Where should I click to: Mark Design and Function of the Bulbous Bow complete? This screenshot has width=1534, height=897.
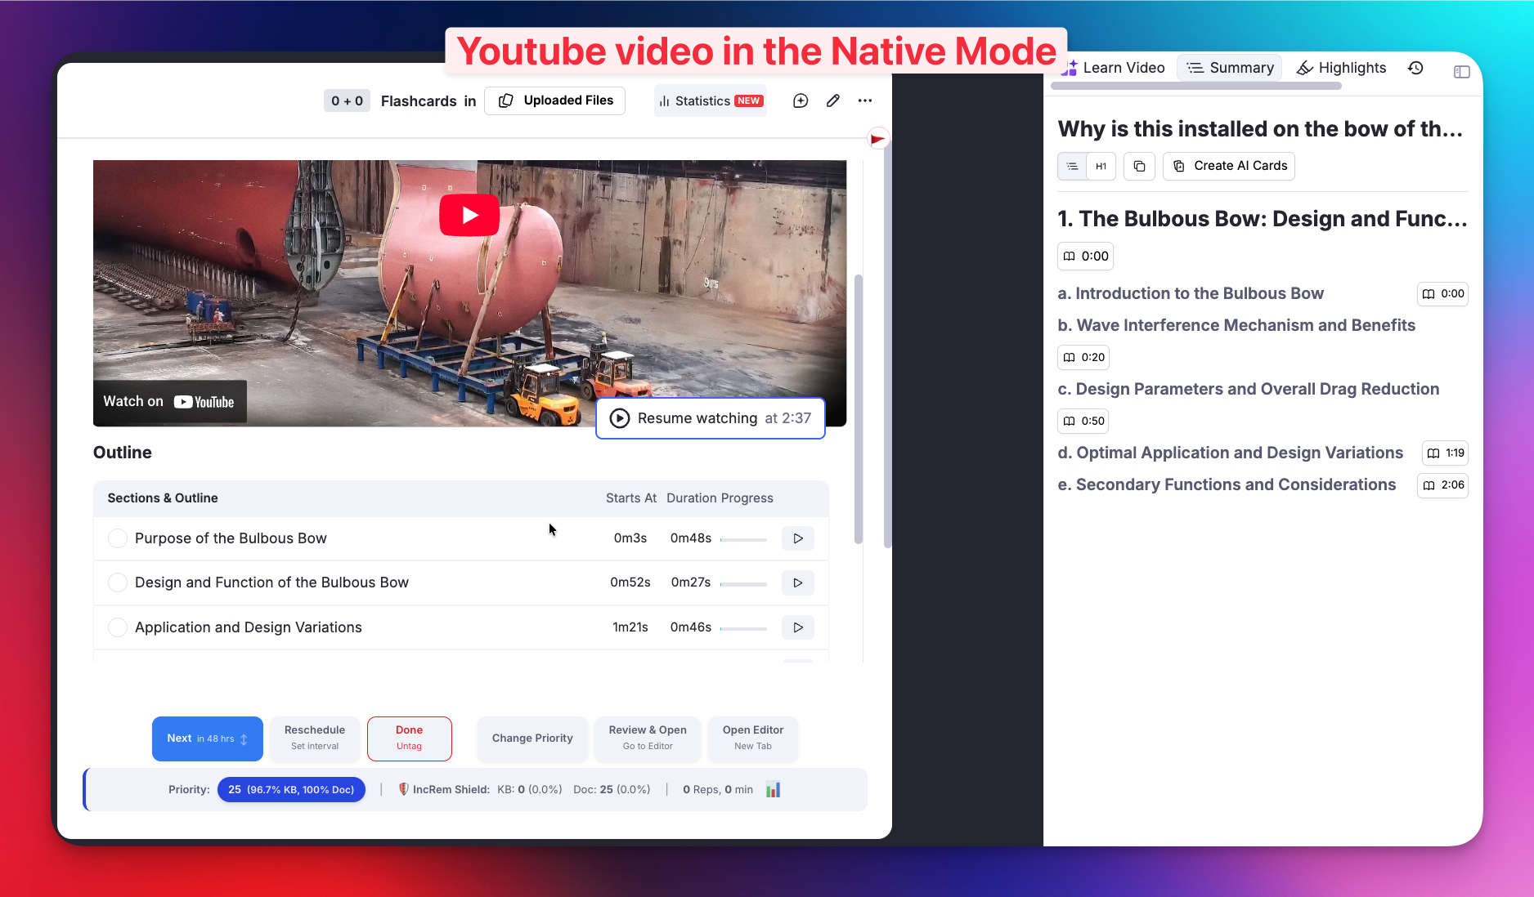click(118, 582)
